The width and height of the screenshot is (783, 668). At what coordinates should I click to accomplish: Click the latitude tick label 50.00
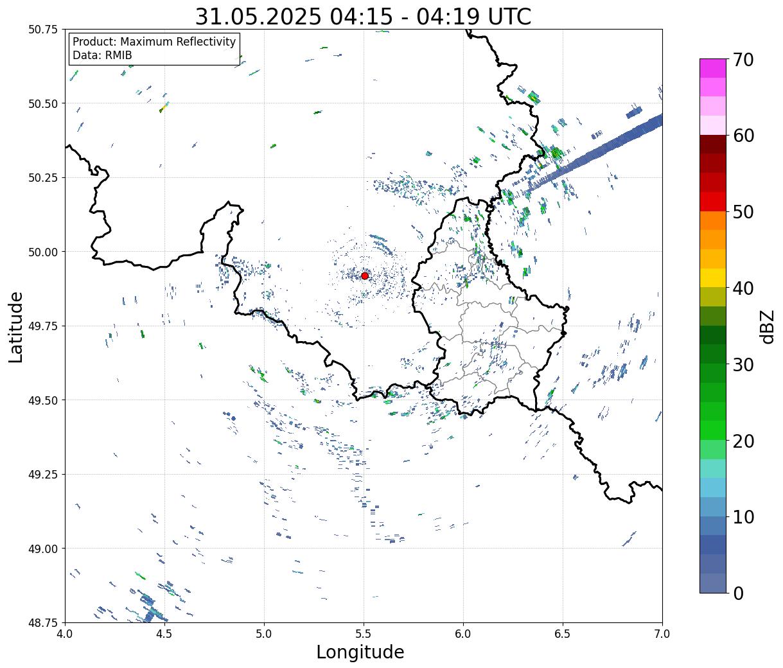(43, 252)
